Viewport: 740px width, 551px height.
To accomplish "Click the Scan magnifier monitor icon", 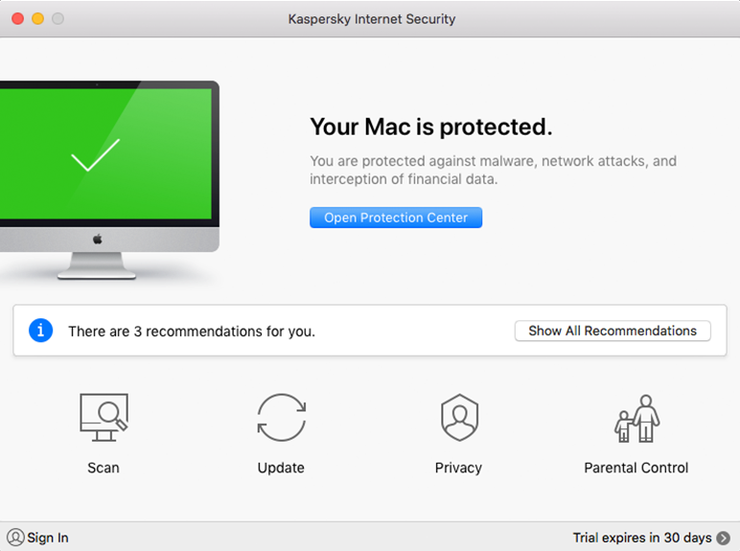I will [x=104, y=417].
